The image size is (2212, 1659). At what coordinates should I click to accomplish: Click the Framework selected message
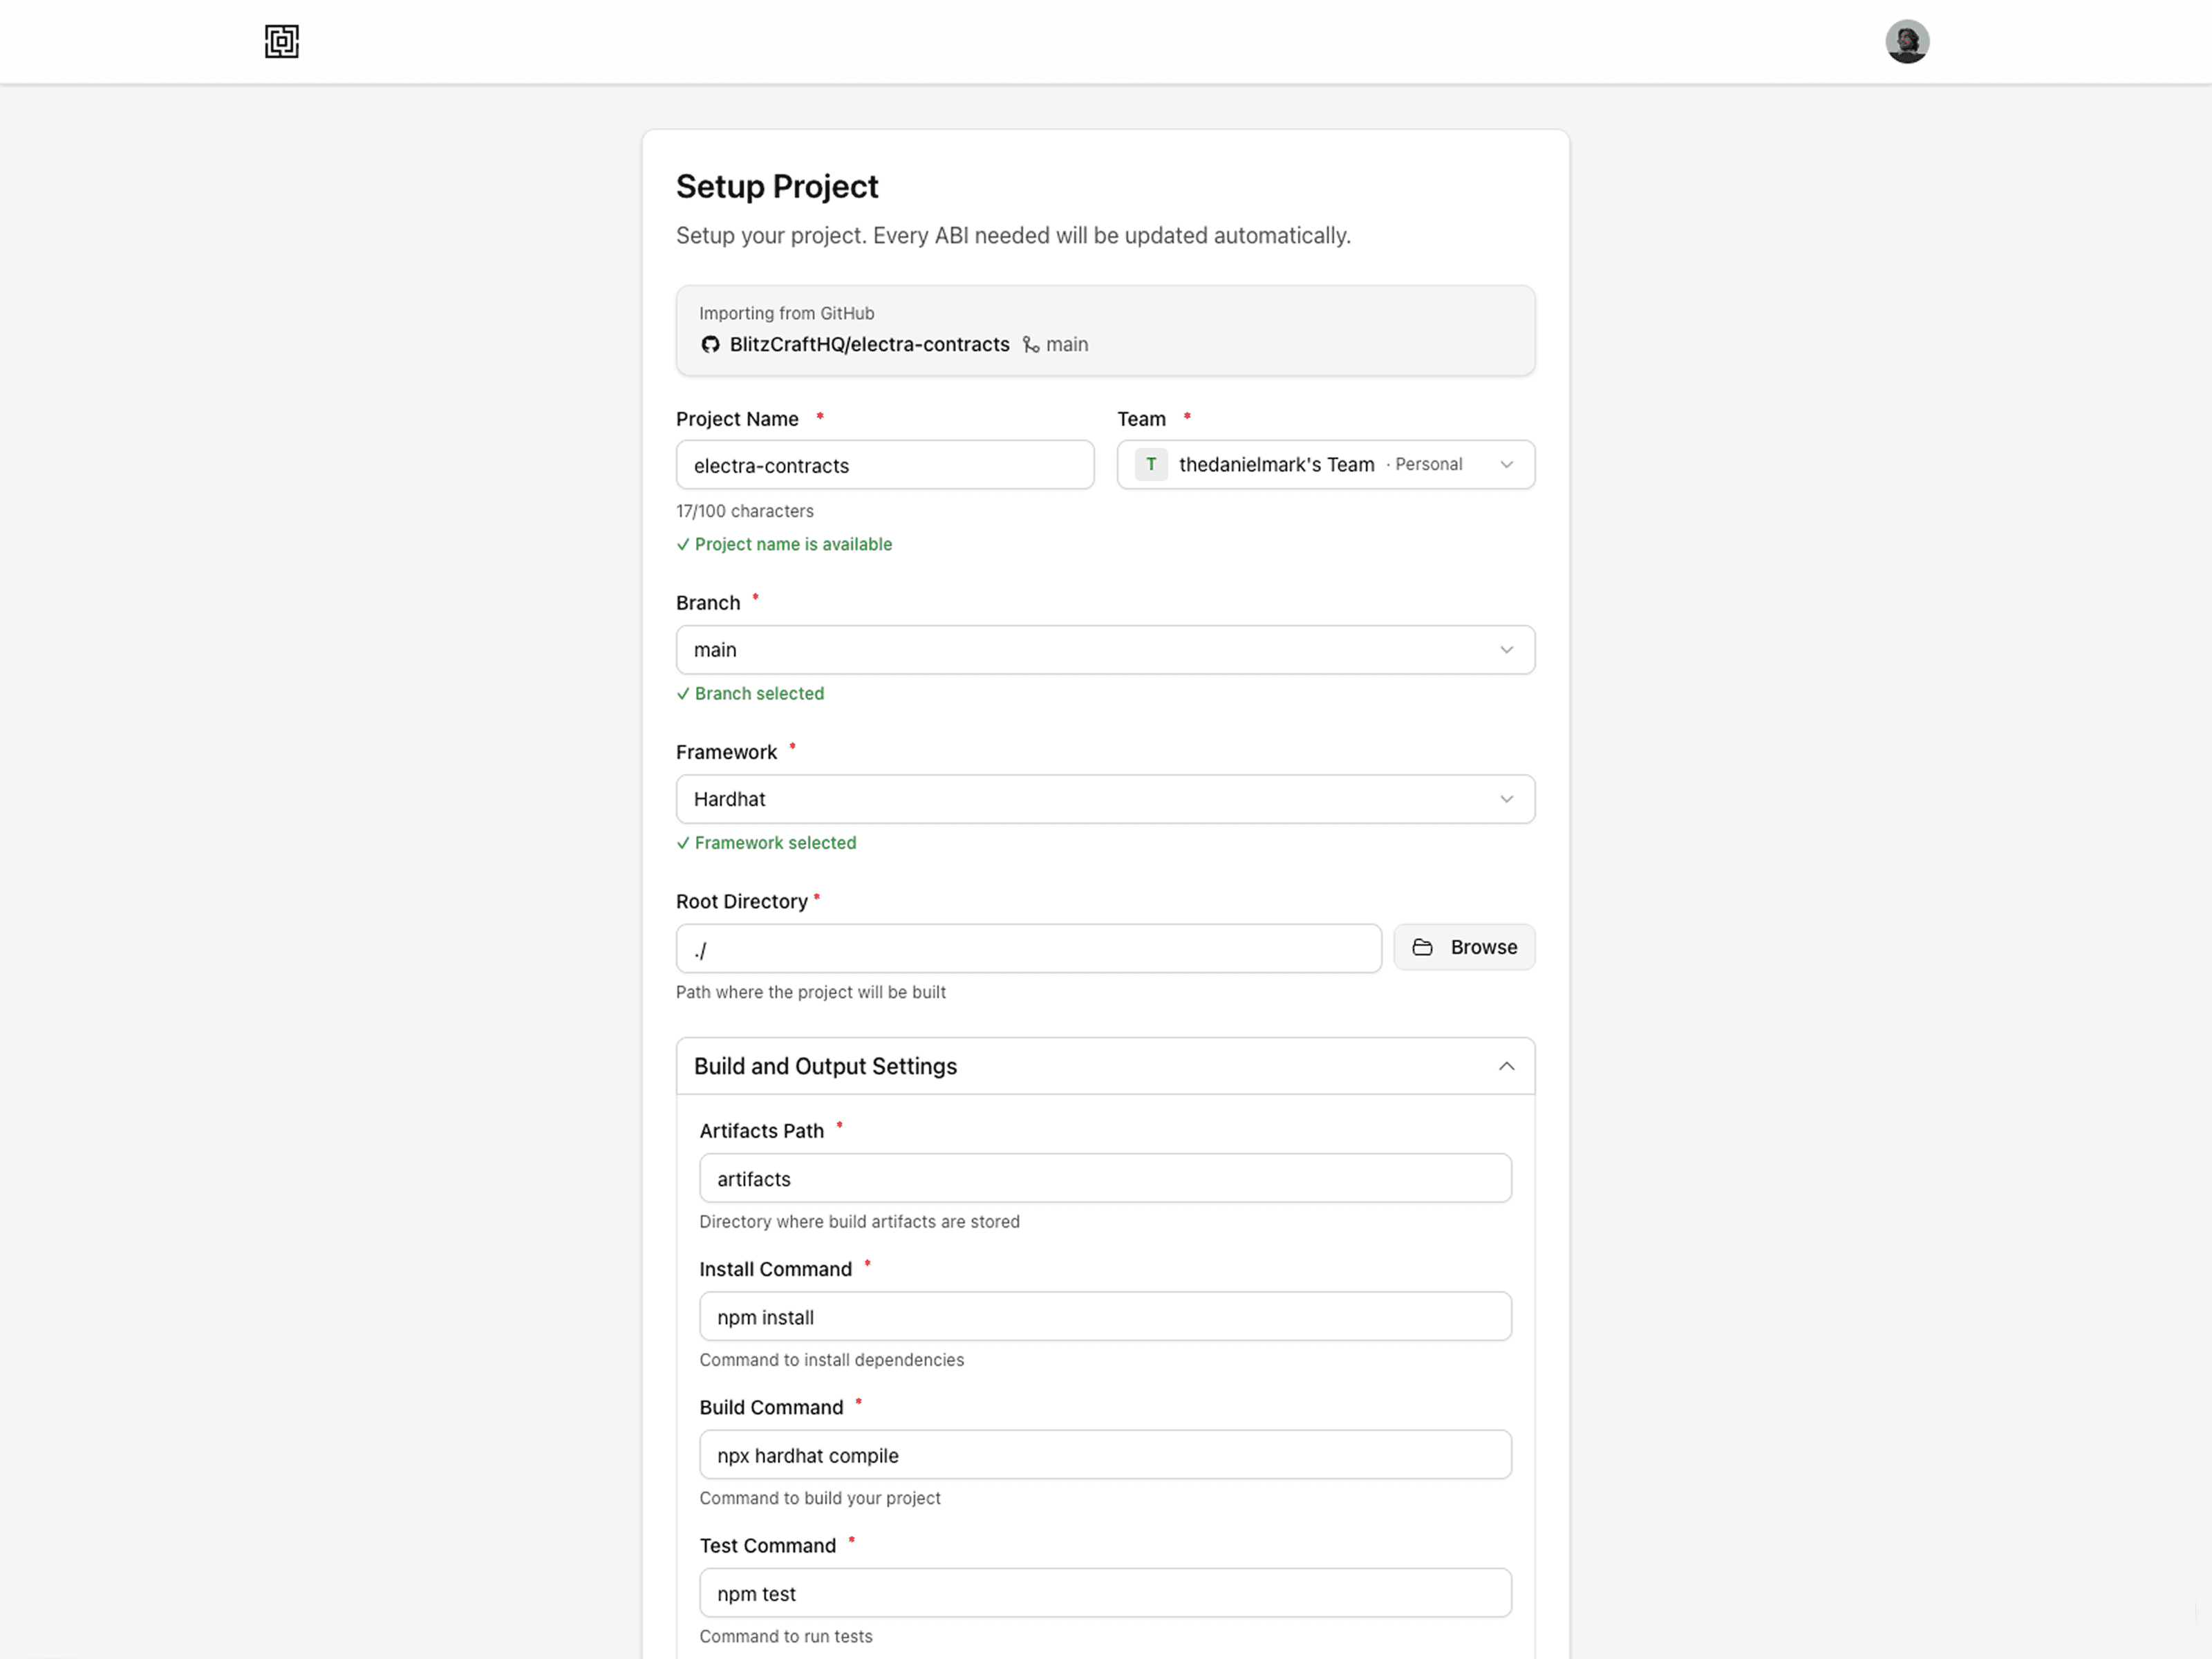click(x=775, y=842)
